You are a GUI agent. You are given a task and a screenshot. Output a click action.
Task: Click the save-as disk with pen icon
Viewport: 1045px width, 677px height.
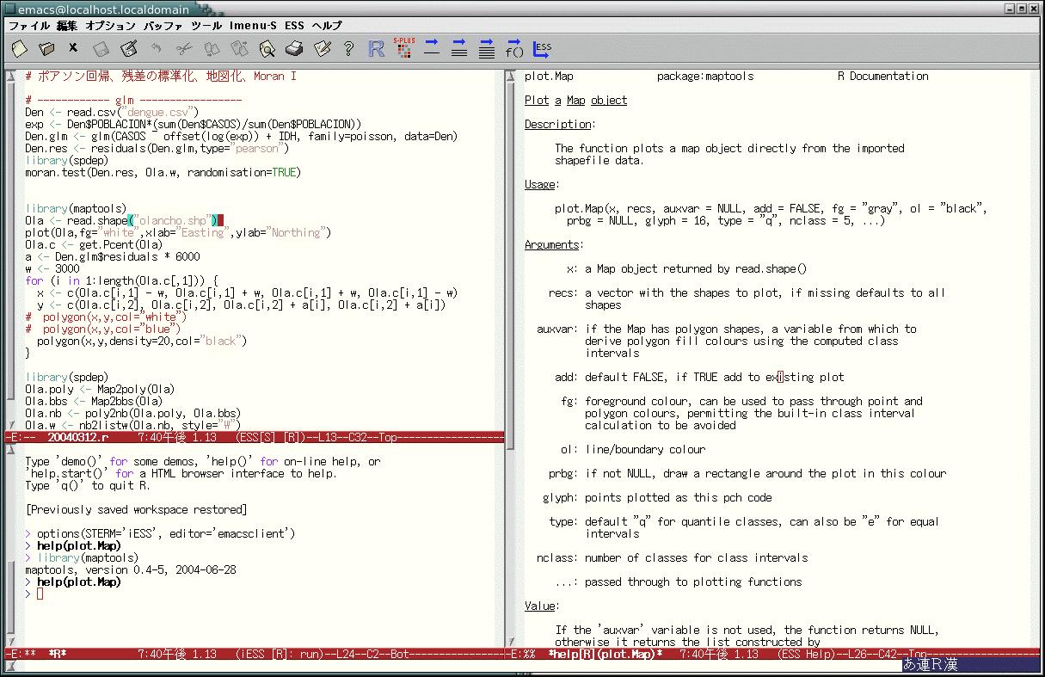(x=128, y=49)
